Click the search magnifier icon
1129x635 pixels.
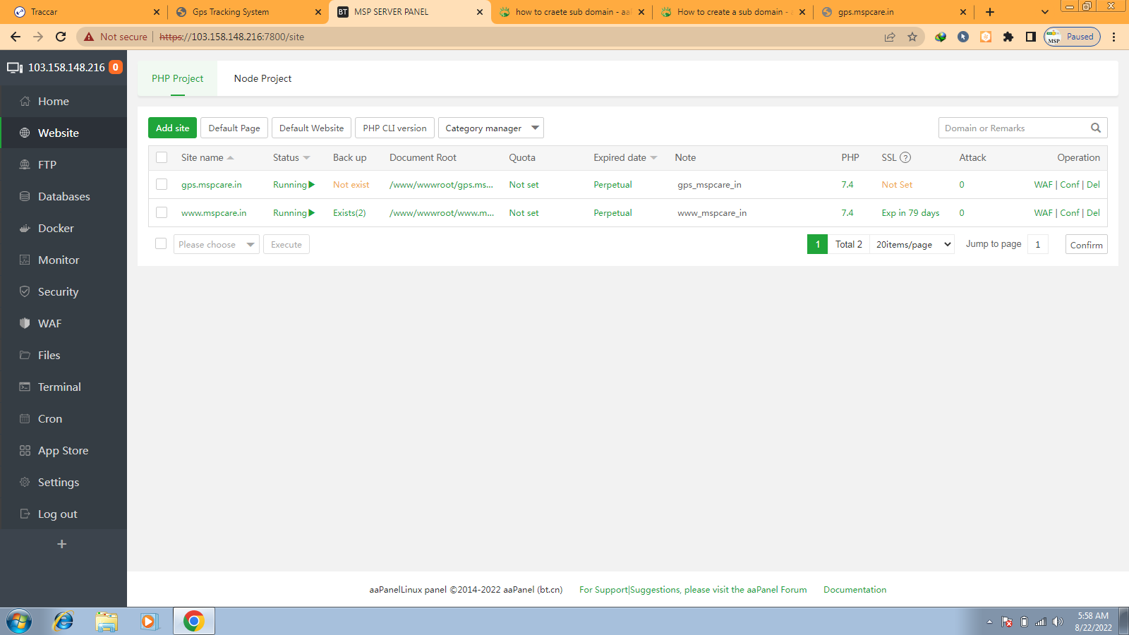1095,128
